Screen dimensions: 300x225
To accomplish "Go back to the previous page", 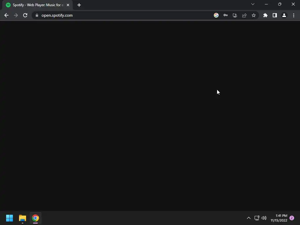I will pyautogui.click(x=6, y=15).
